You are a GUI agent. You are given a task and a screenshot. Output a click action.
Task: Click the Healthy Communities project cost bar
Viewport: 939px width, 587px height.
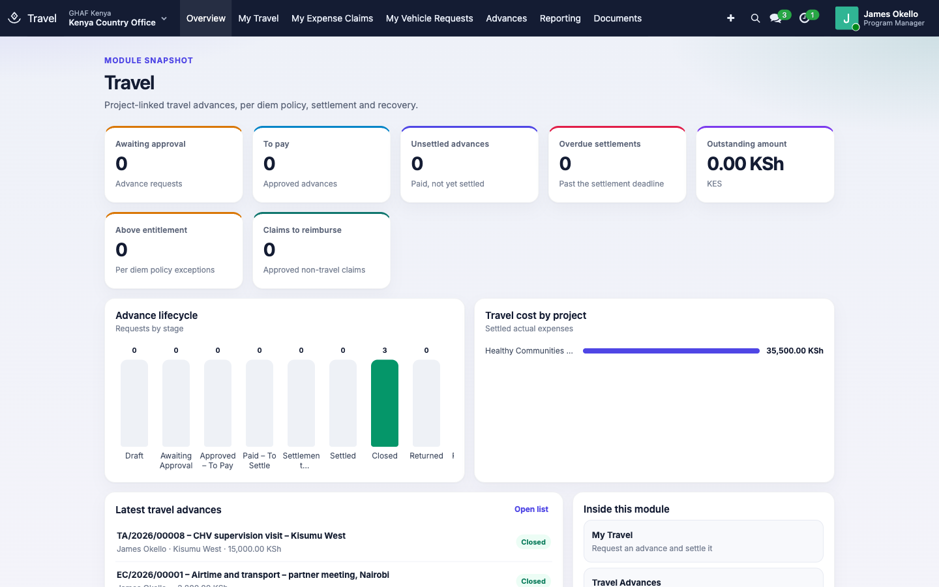(671, 351)
